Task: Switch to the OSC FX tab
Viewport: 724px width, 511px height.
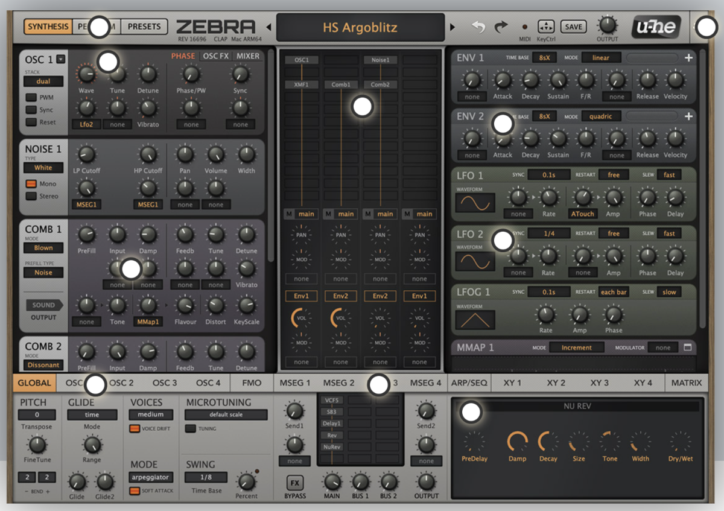Action: (216, 56)
